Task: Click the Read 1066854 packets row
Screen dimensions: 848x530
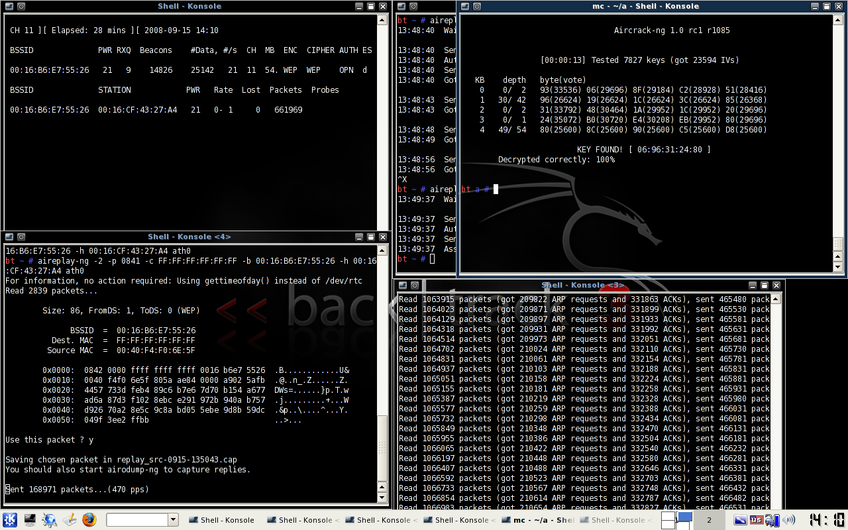Action: (584, 498)
